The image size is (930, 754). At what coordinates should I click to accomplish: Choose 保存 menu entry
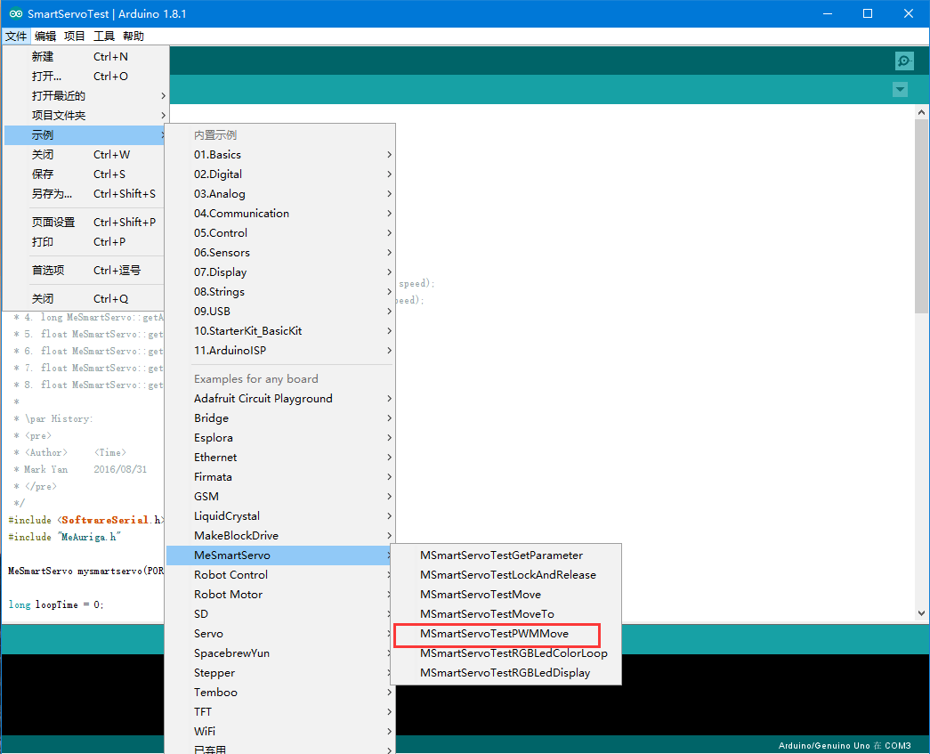pyautogui.click(x=85, y=174)
